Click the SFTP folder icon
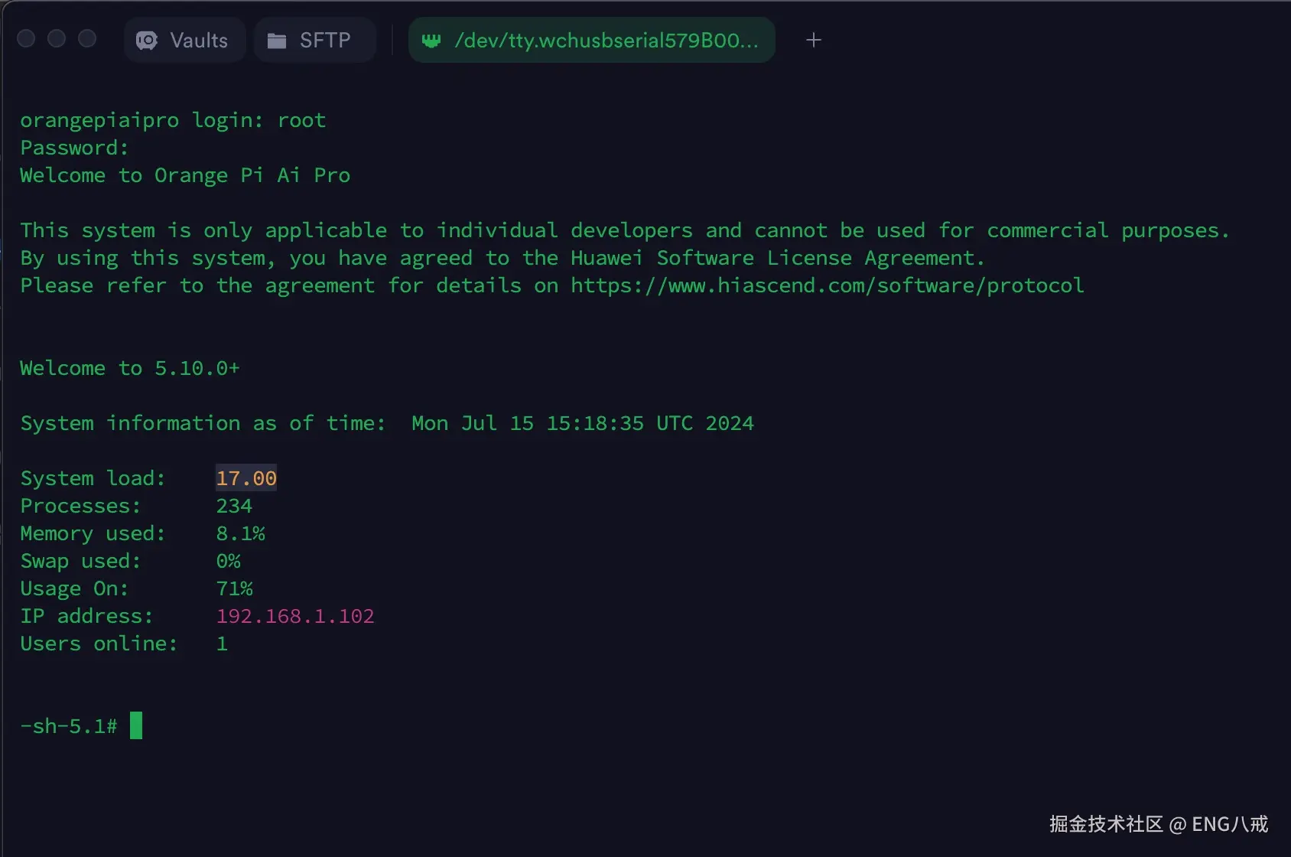Screen dimensions: 1291x857 point(276,41)
